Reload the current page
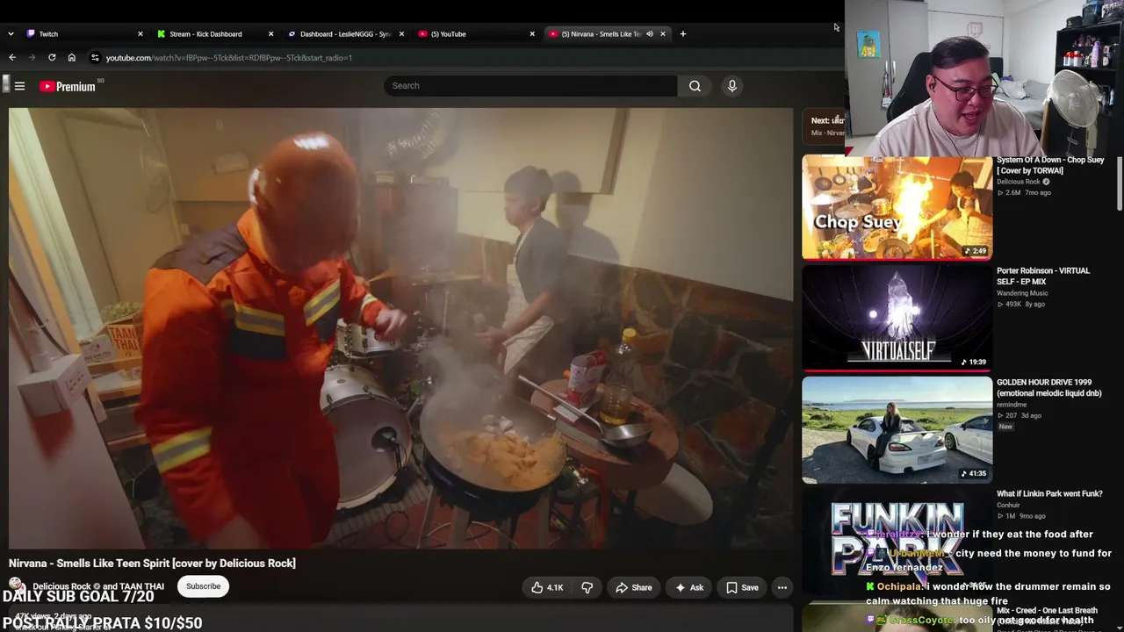 [x=52, y=58]
